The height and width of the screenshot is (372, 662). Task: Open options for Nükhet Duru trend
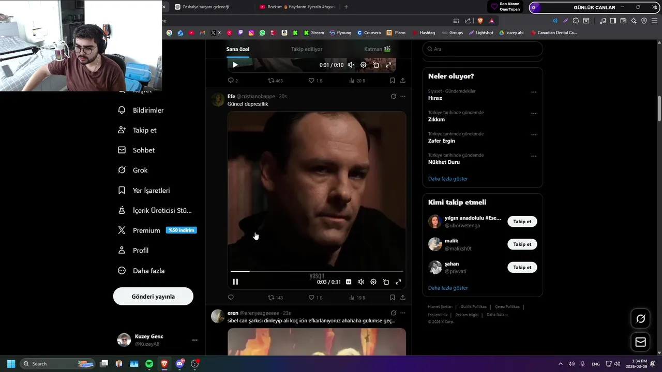[x=534, y=156]
